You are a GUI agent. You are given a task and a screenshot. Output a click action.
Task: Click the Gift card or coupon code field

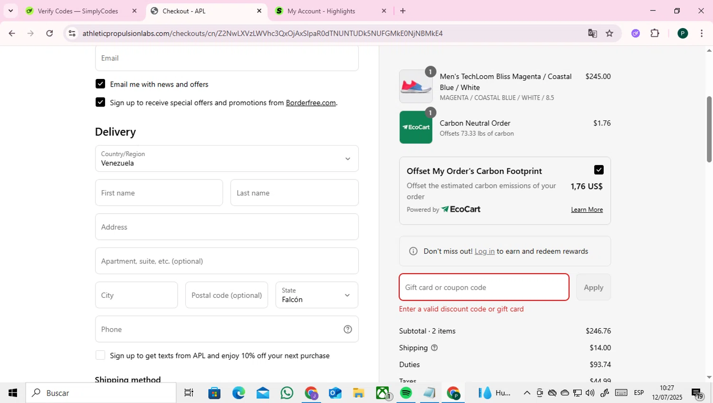pyautogui.click(x=484, y=287)
